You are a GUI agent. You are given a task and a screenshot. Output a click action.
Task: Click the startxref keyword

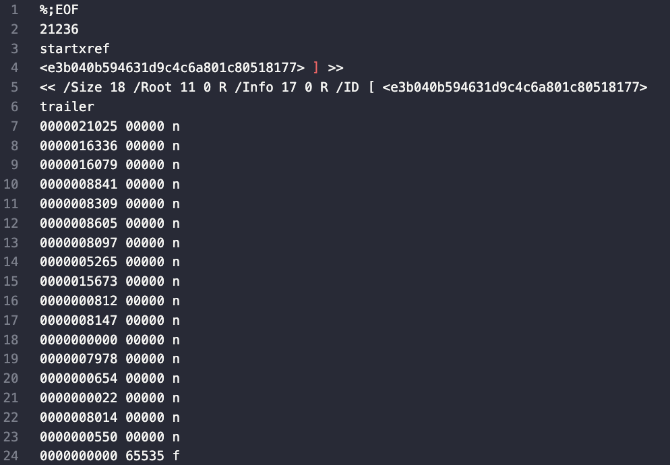75,49
